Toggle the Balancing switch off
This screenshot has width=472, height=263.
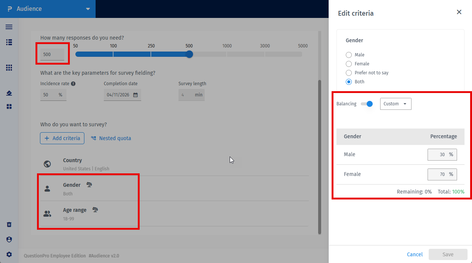pos(367,104)
